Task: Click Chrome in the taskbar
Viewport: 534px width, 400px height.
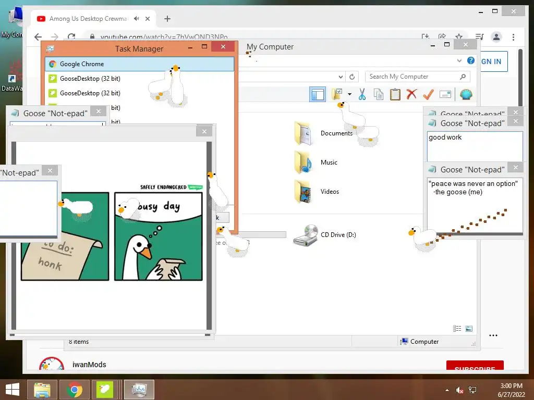Action: [x=74, y=390]
